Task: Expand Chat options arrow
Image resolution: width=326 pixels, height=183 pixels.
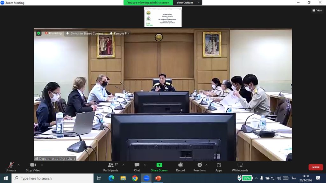Action: tap(145, 165)
